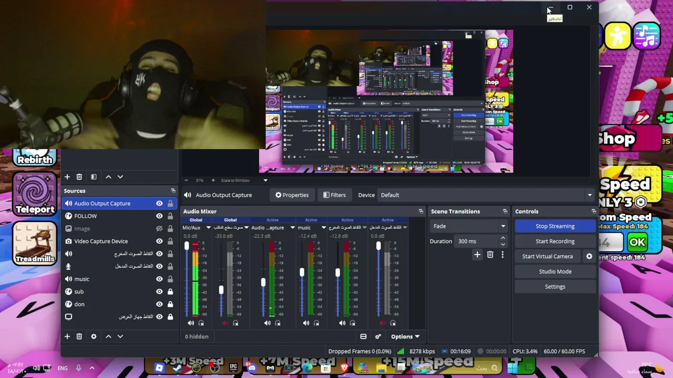
Task: Hide the music source
Action: coord(159,279)
